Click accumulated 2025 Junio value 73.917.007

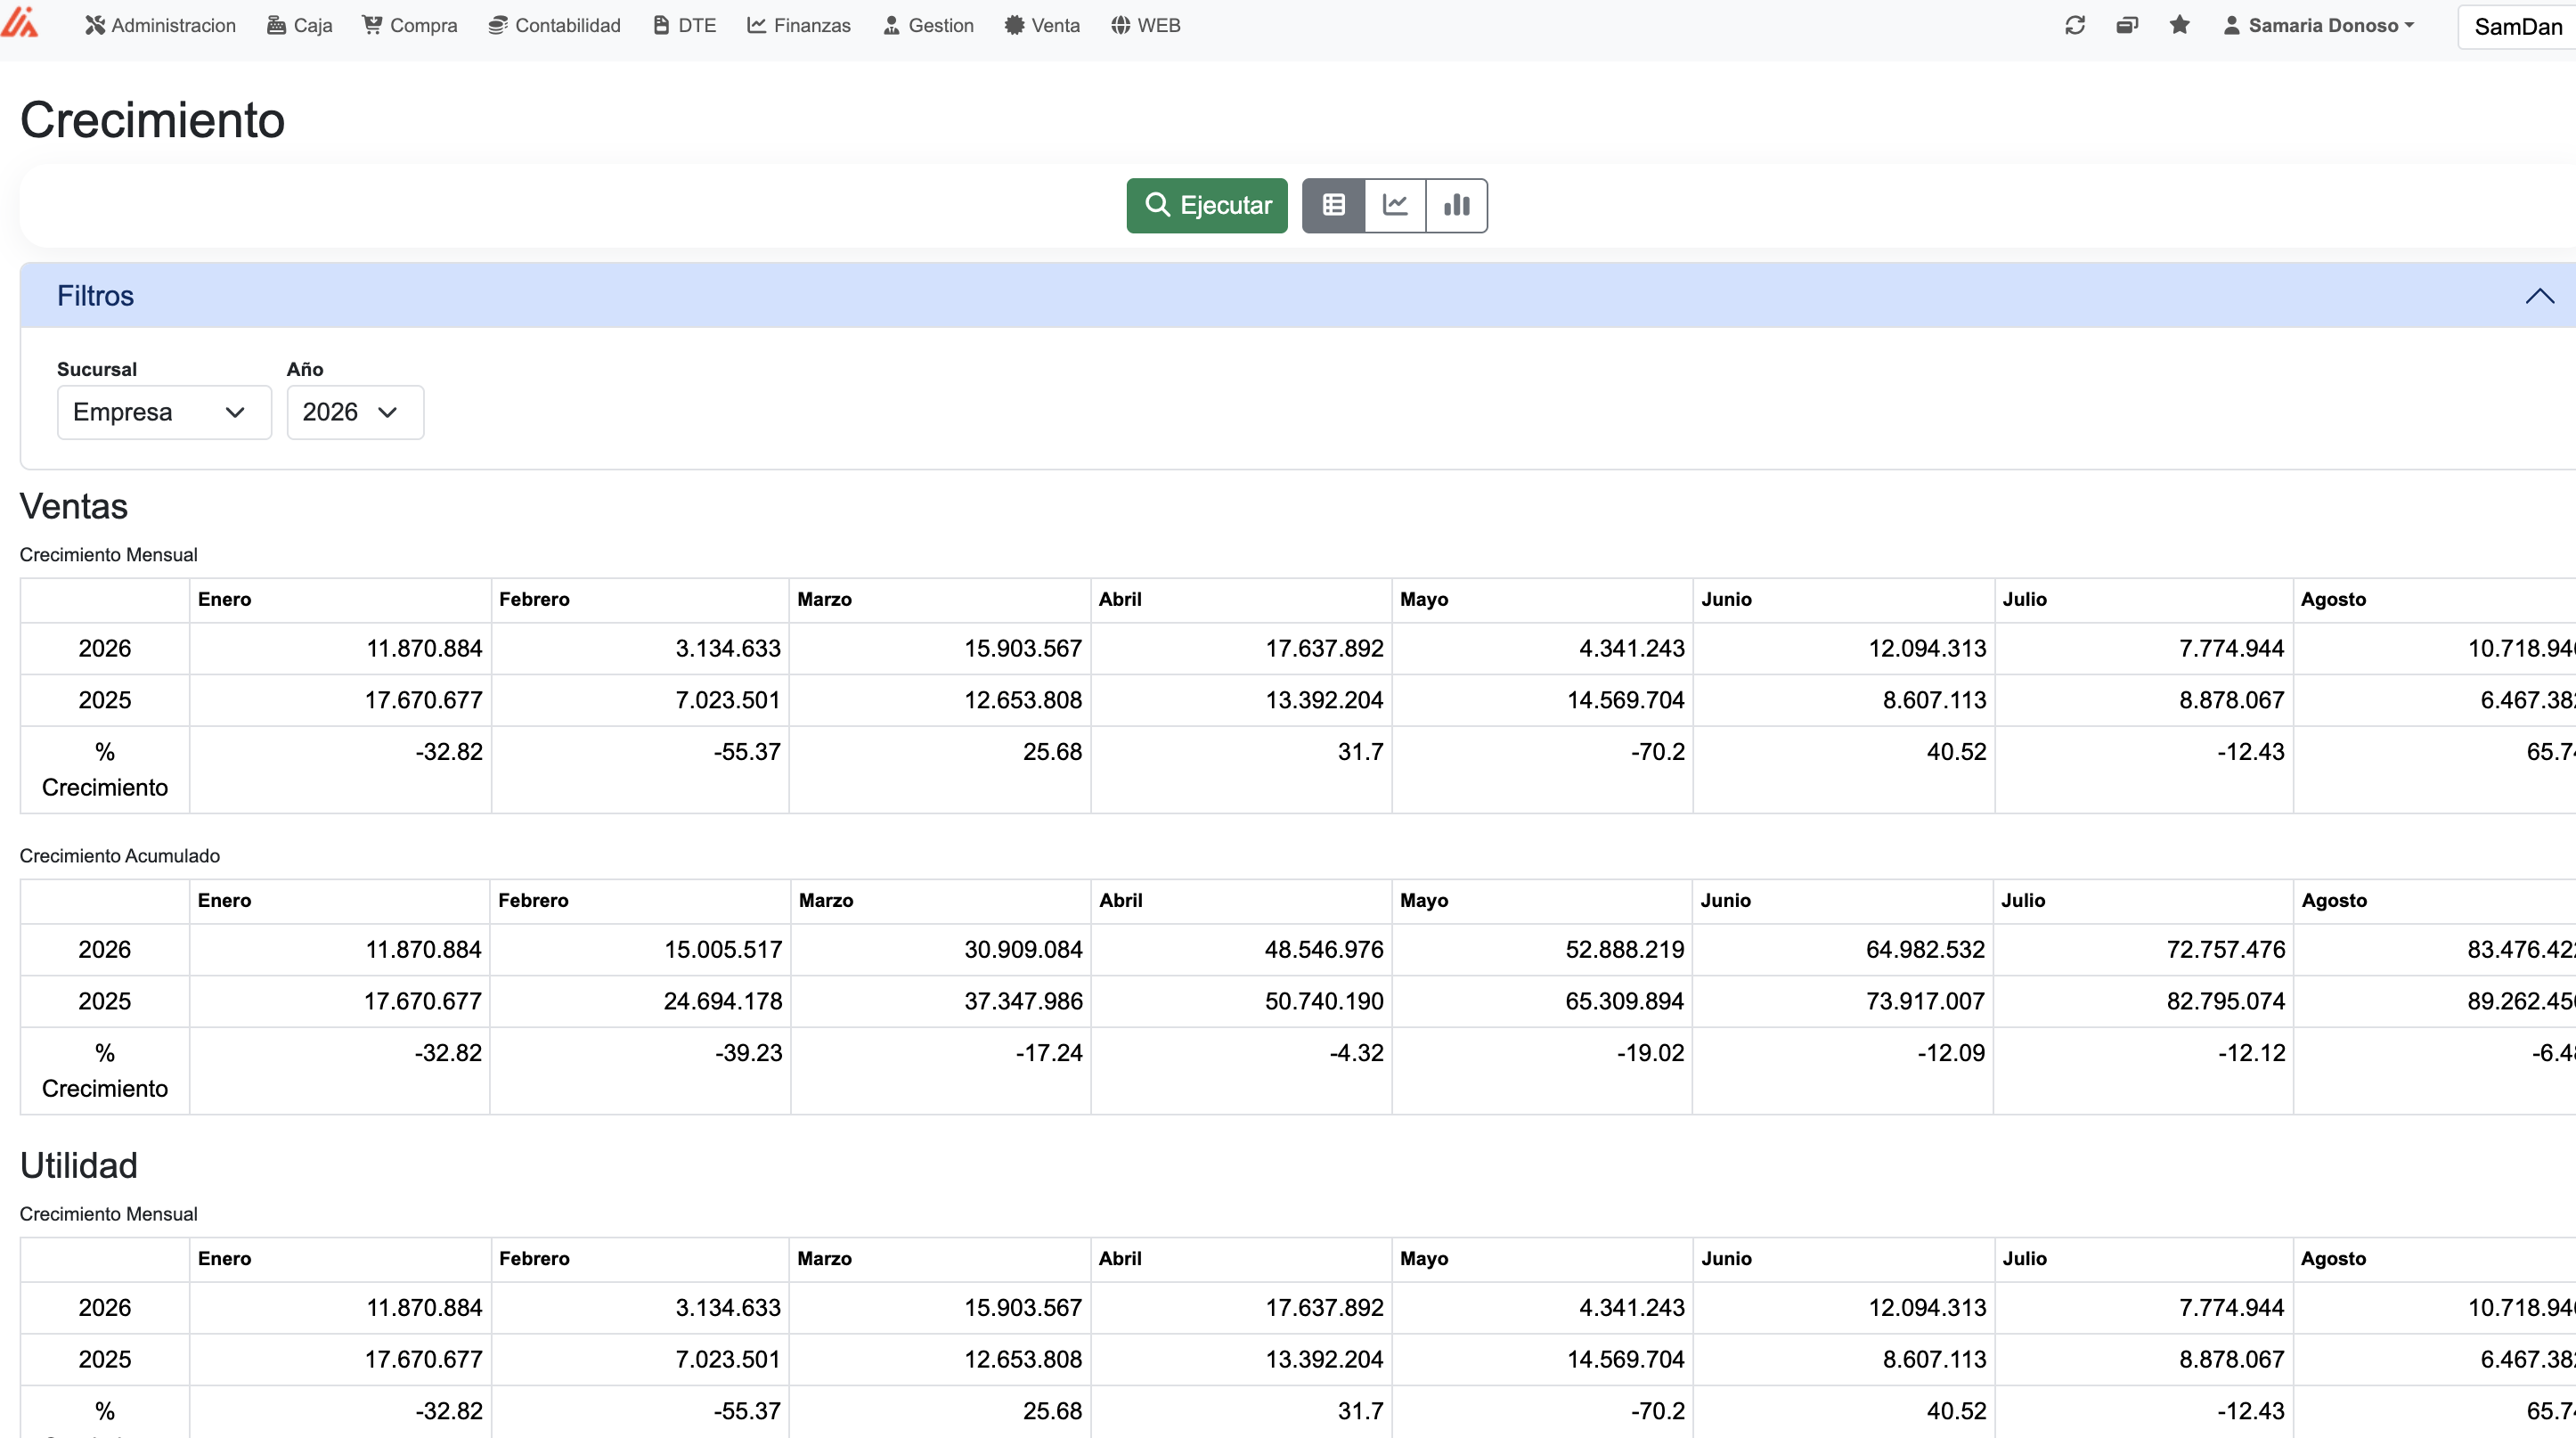[1925, 1001]
